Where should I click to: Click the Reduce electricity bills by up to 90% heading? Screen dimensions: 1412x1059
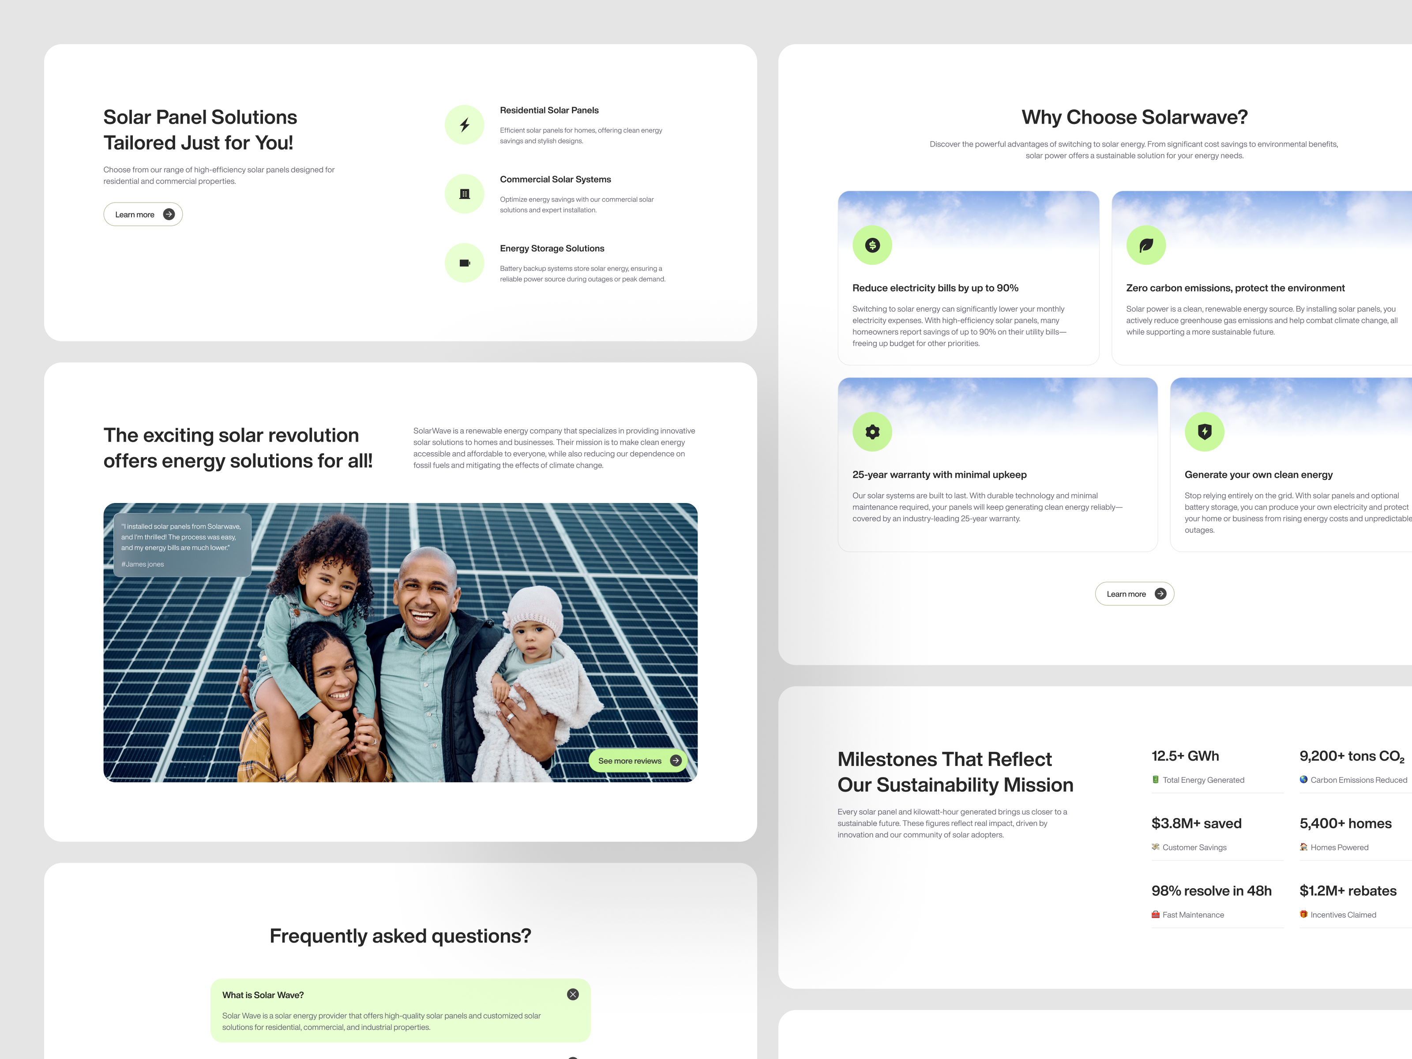935,288
